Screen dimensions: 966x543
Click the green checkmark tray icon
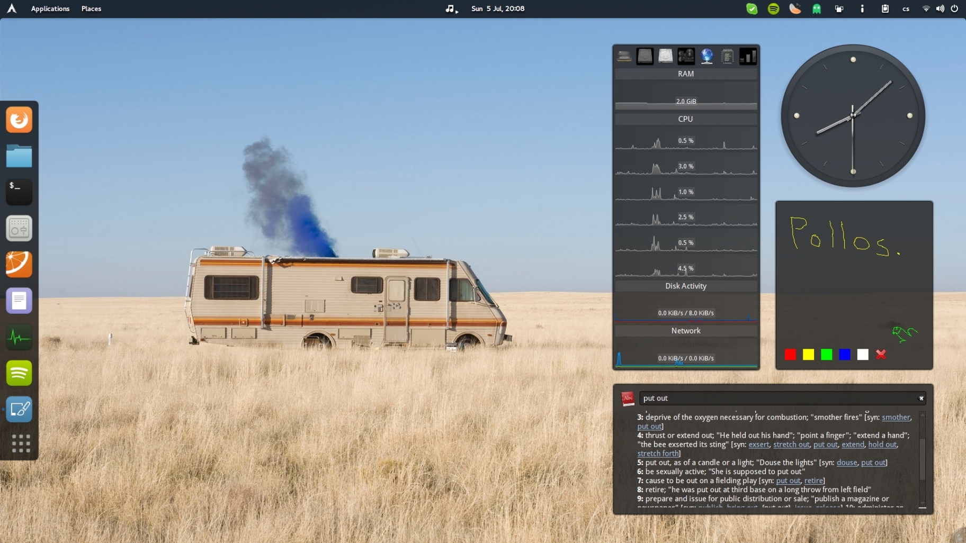pyautogui.click(x=752, y=8)
